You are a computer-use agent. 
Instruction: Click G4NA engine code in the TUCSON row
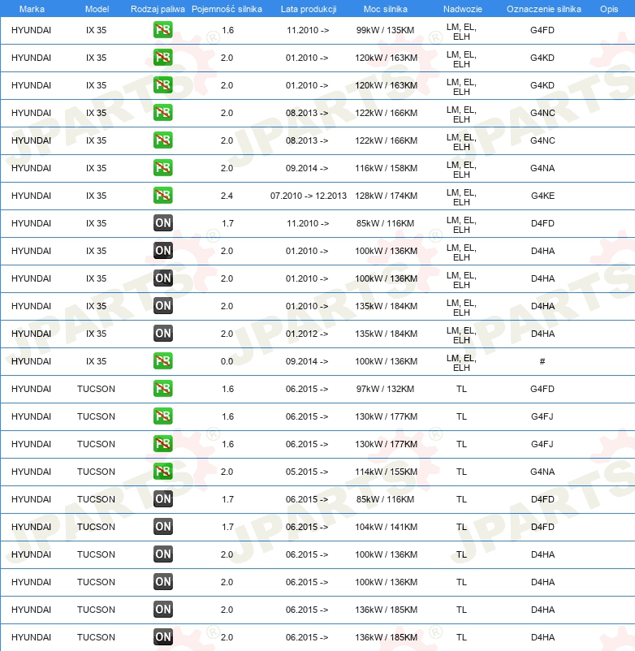click(x=542, y=472)
